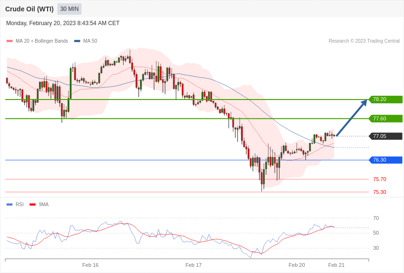Click the Feb 21 date axis label
This screenshot has width=404, height=273.
coord(336,265)
